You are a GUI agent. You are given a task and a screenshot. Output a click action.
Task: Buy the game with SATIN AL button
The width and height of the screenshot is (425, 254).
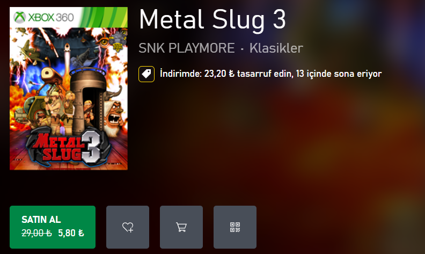[53, 227]
